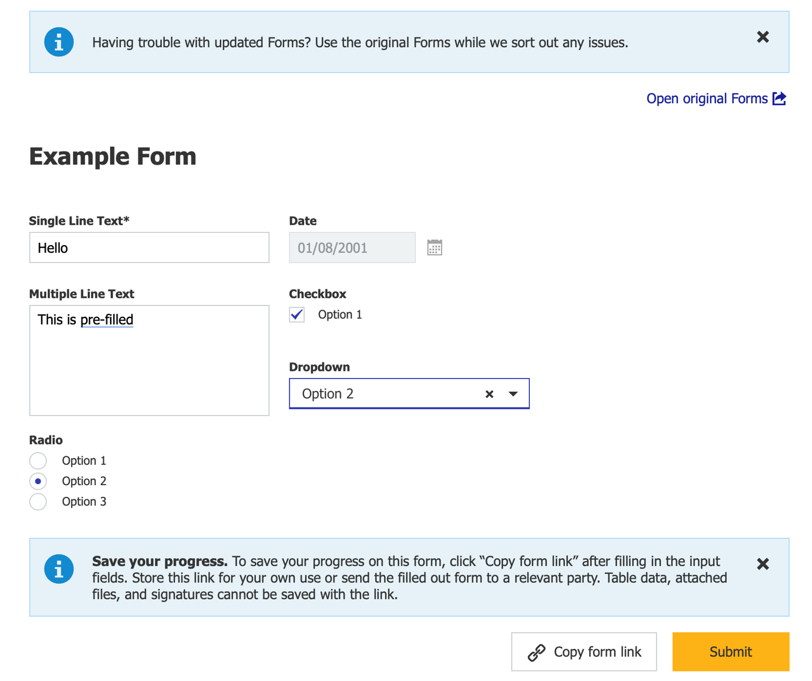Dismiss the updated Forms notification banner
812x681 pixels.
pyautogui.click(x=762, y=37)
